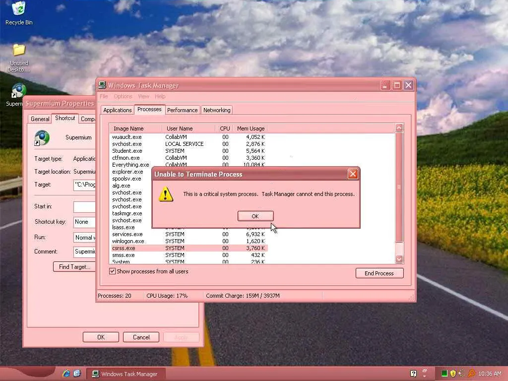Select the smss.exe process row
Image resolution: width=508 pixels, height=381 pixels.
pos(189,255)
